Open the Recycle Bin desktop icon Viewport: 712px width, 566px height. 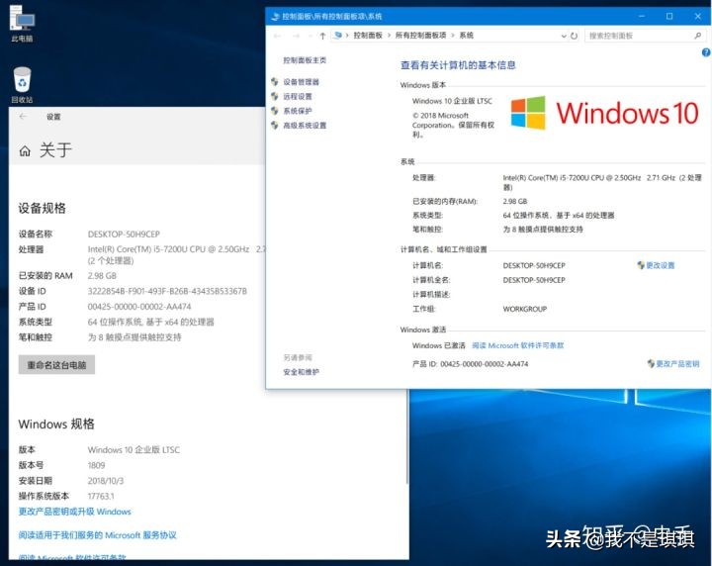click(22, 85)
